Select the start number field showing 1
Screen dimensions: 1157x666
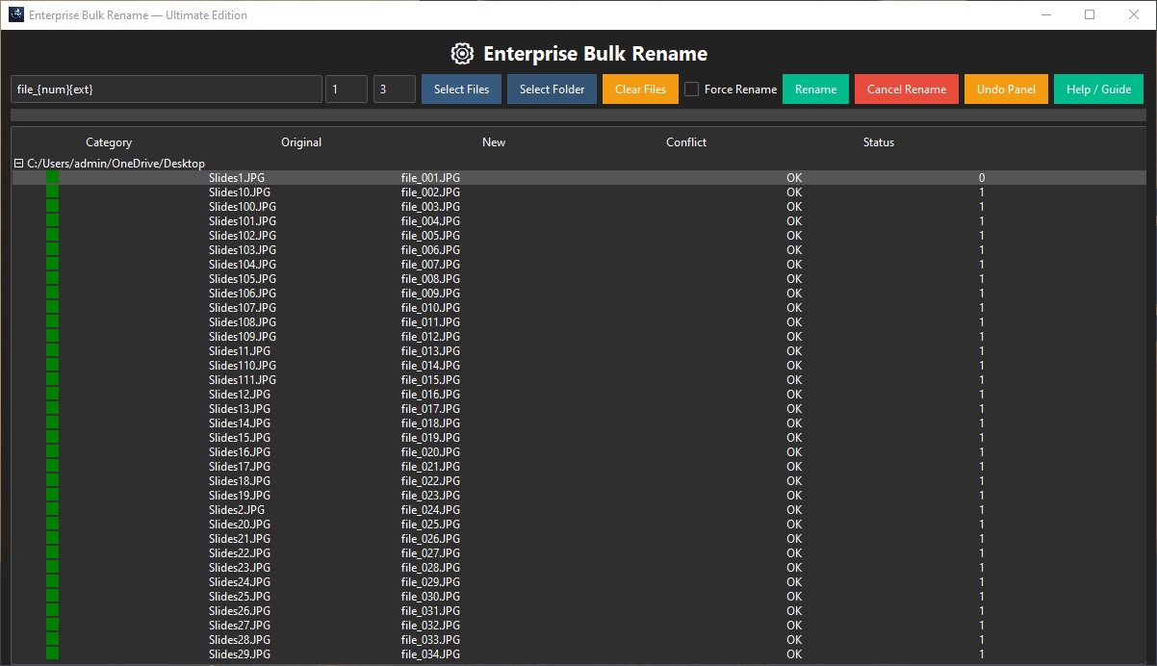tap(346, 89)
